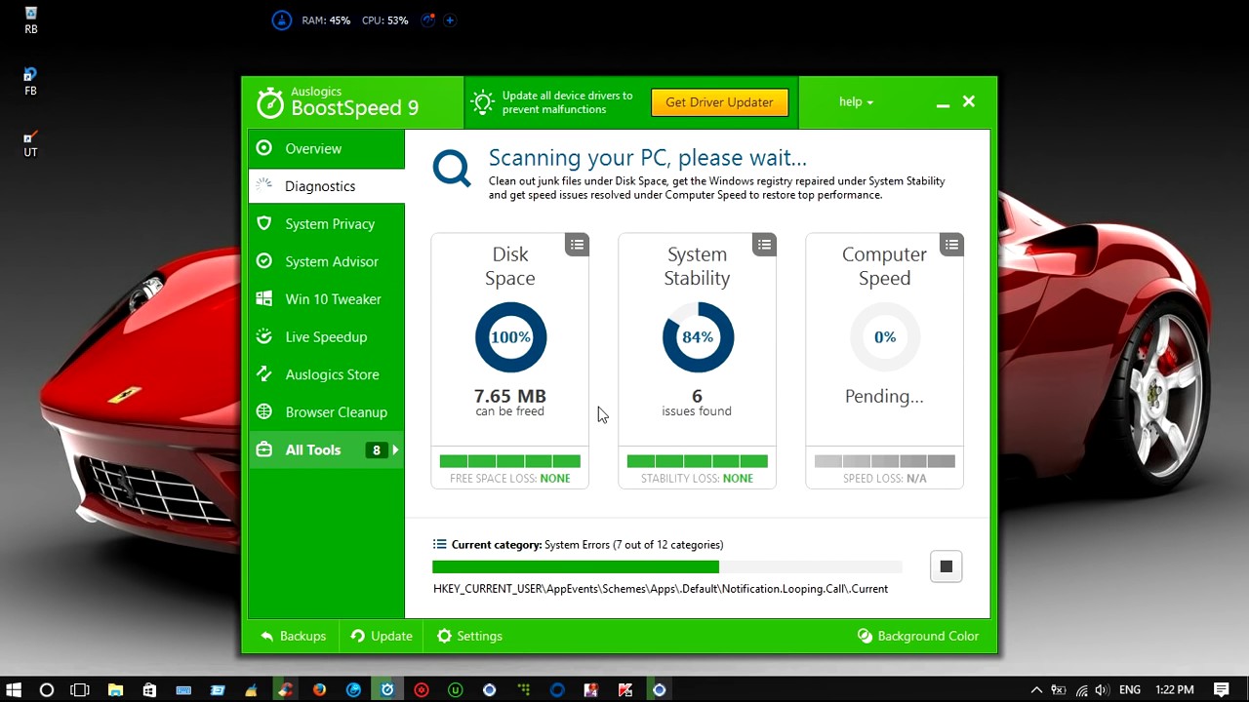Open on-screen keyboard icon on taskbar
The height and width of the screenshot is (702, 1249).
[183, 689]
